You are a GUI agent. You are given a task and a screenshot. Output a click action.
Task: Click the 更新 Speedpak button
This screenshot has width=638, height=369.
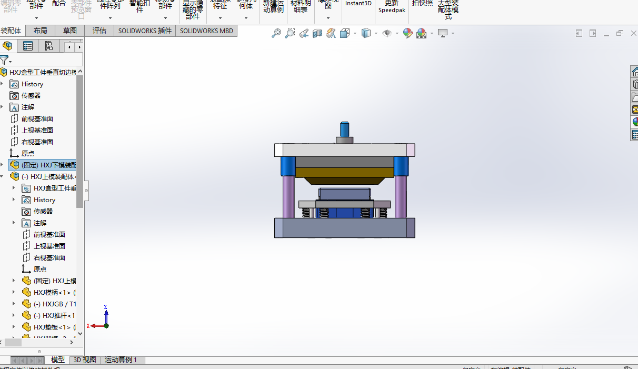tap(392, 7)
